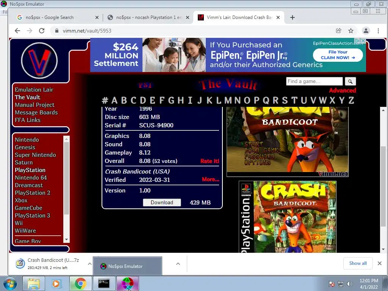This screenshot has height=291, width=388.
Task: Close the nocash Playstation tab
Action: (x=187, y=17)
